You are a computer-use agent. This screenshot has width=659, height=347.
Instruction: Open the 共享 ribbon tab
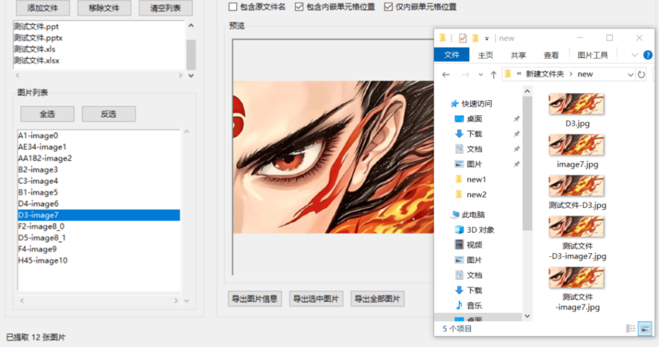click(518, 55)
